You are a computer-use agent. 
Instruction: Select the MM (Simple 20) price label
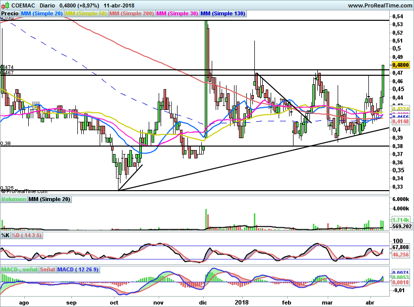pyautogui.click(x=42, y=13)
